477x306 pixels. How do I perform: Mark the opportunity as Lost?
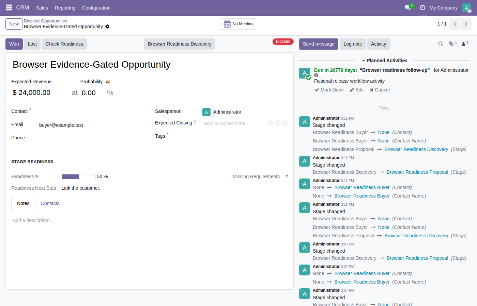click(32, 44)
